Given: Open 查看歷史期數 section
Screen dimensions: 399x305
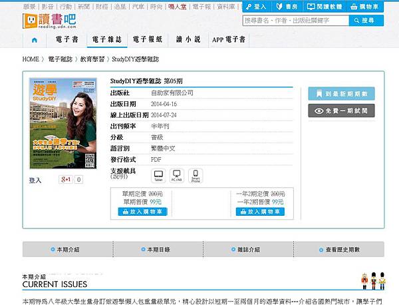Looking at the screenshot, I should coord(339,250).
